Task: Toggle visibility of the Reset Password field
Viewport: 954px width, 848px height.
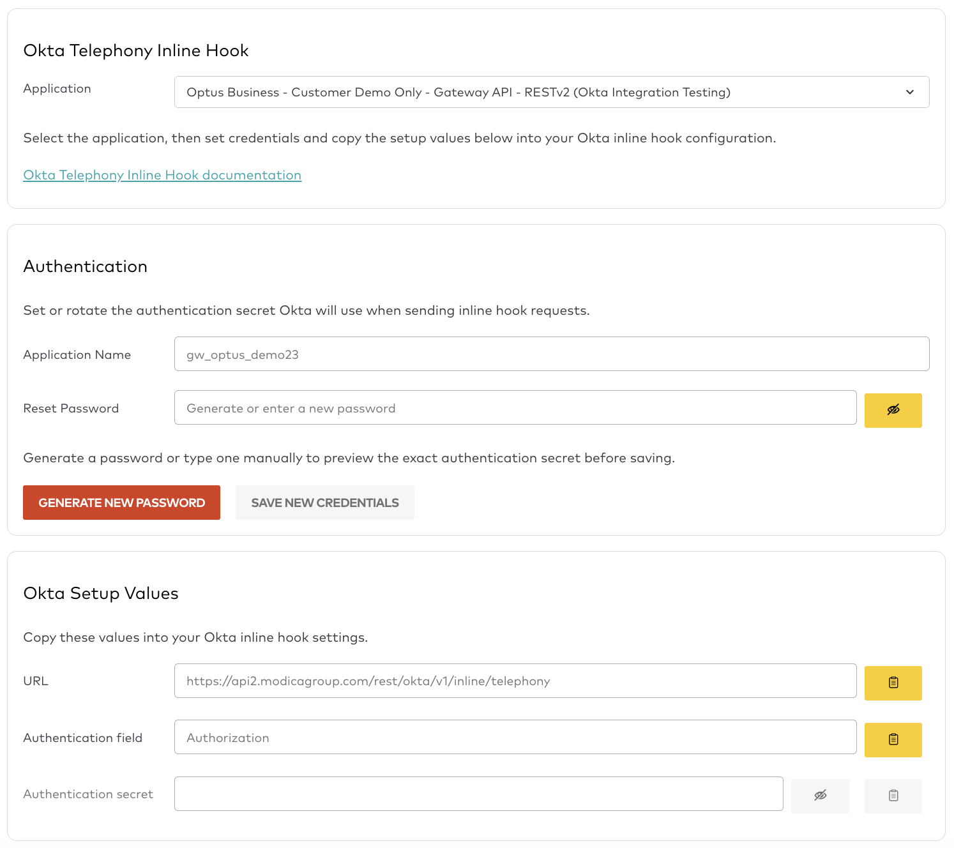Action: pyautogui.click(x=893, y=410)
